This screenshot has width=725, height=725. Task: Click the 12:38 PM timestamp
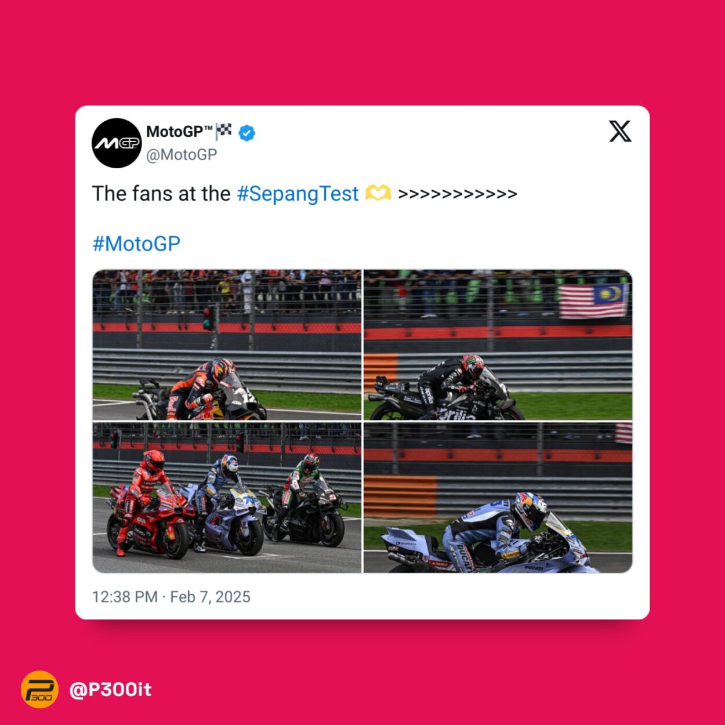(x=125, y=597)
